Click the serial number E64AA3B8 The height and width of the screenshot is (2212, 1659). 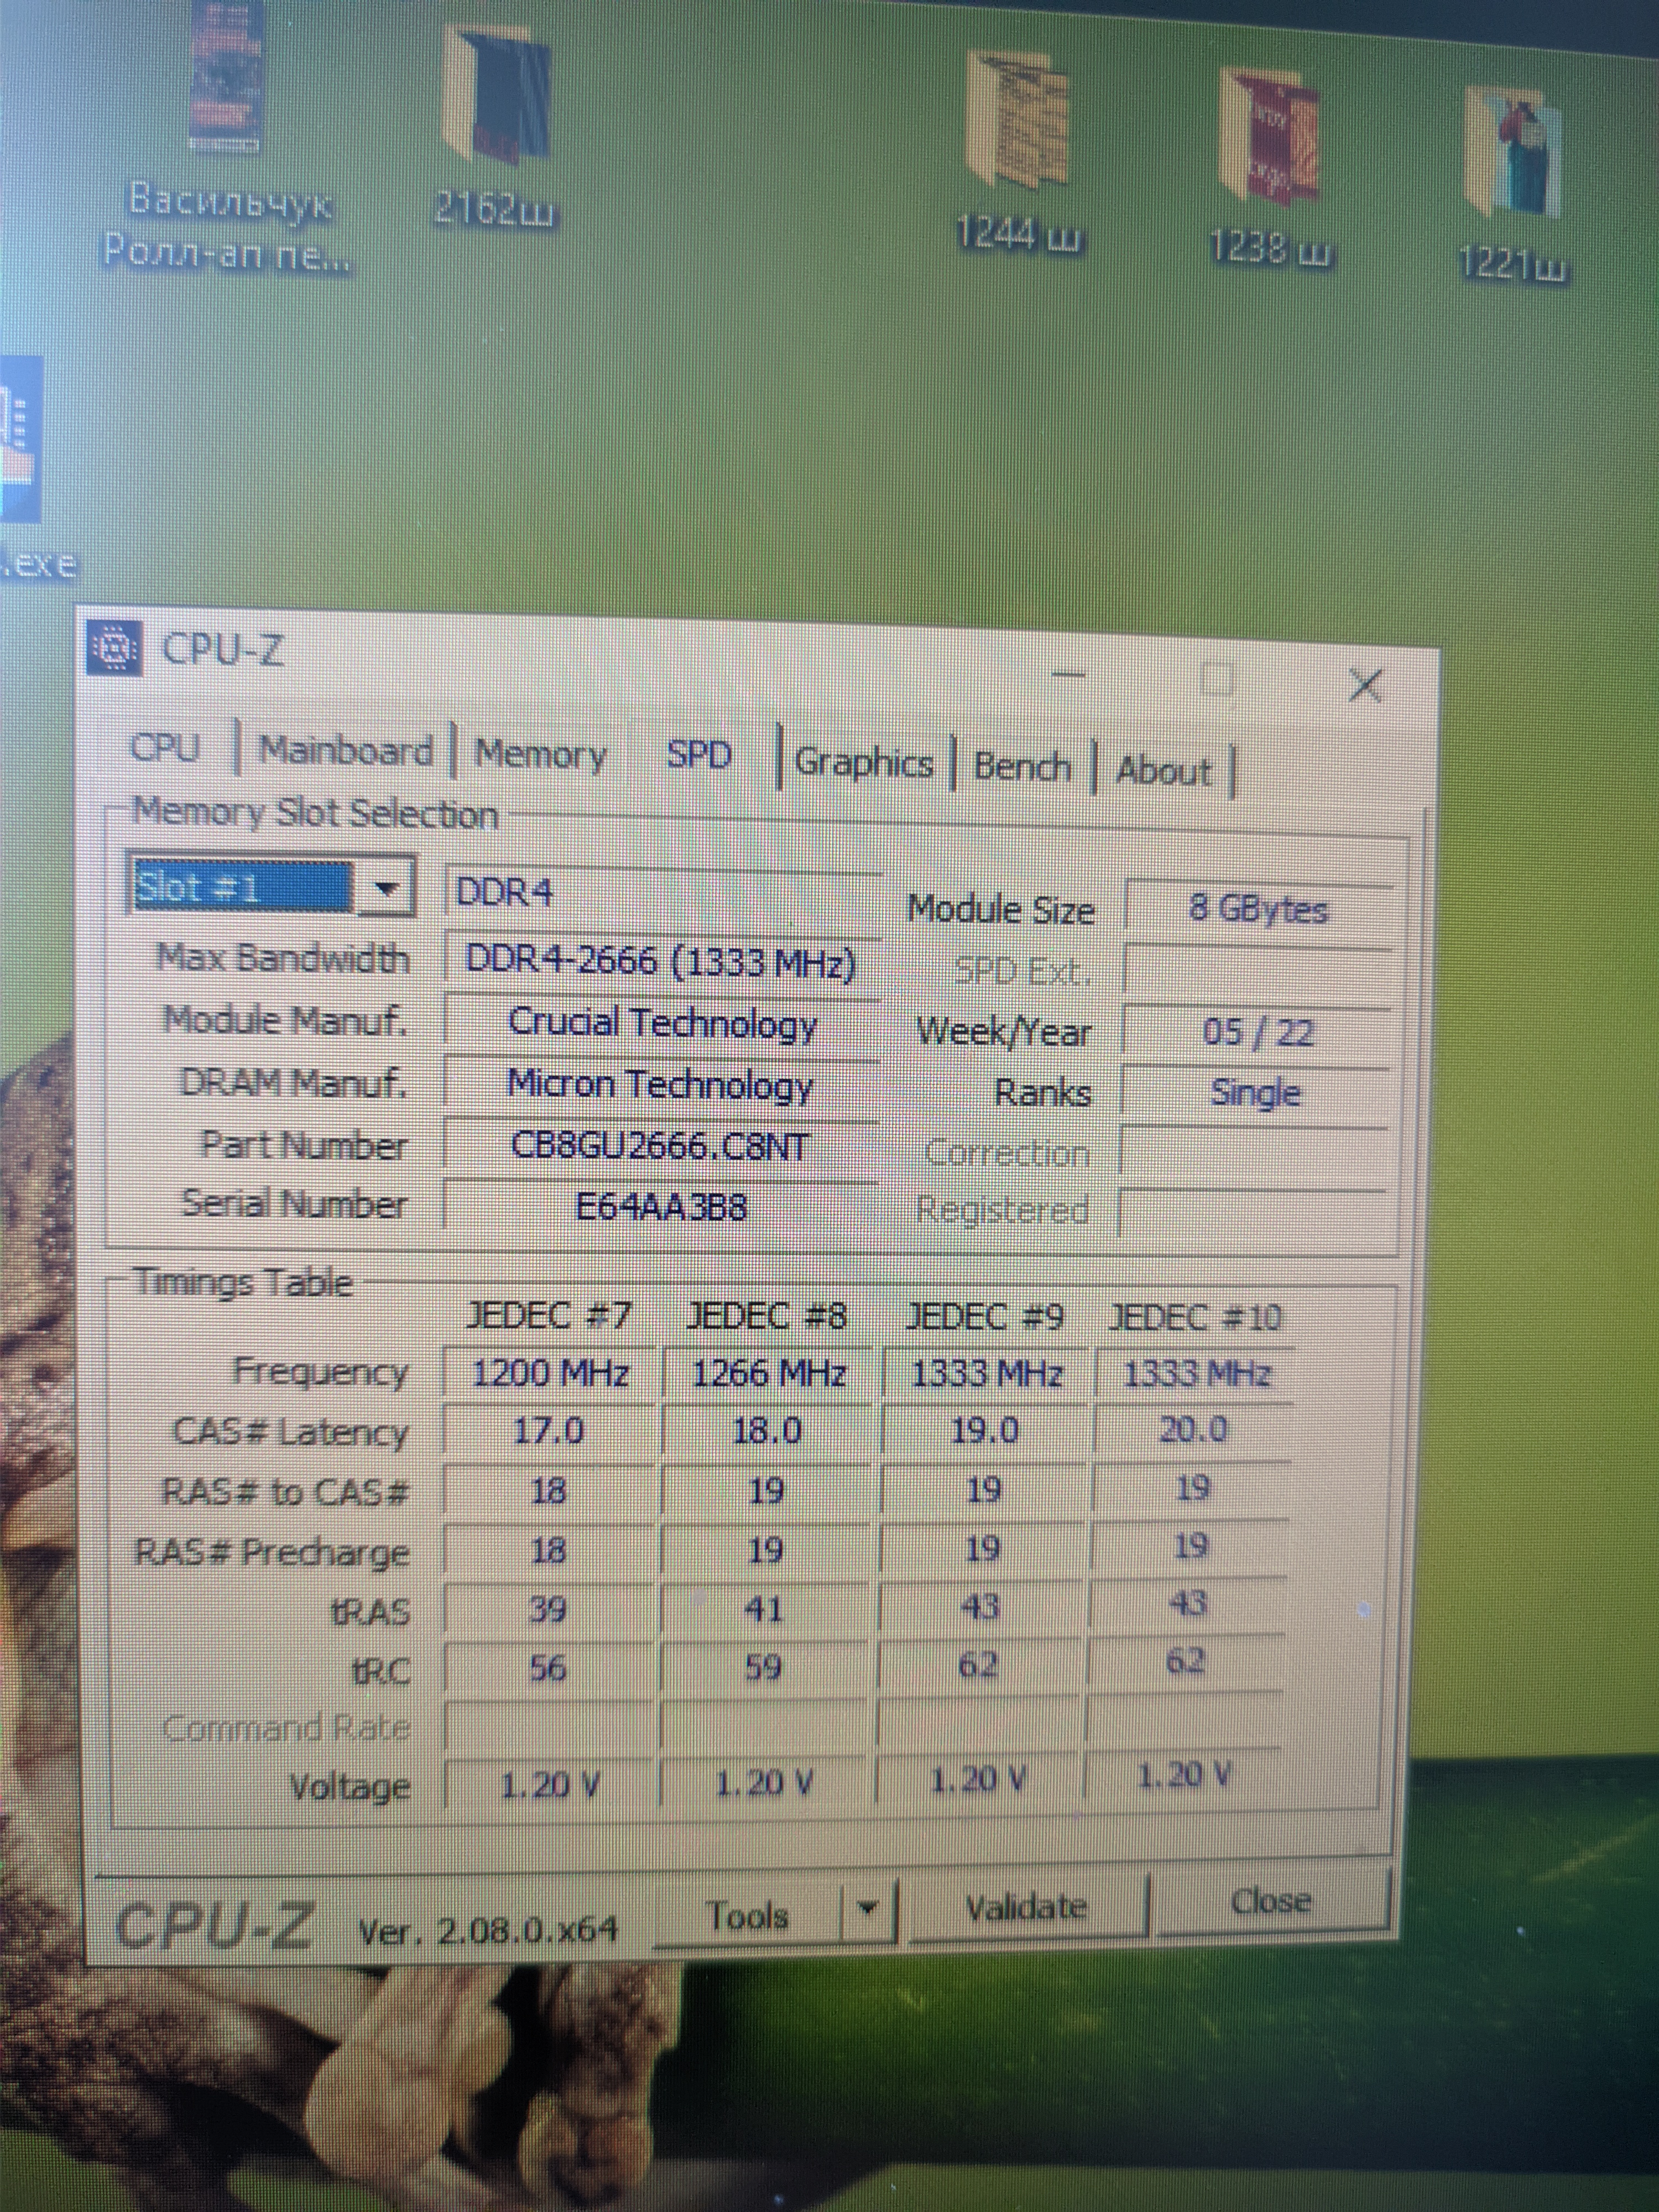pyautogui.click(x=662, y=1207)
